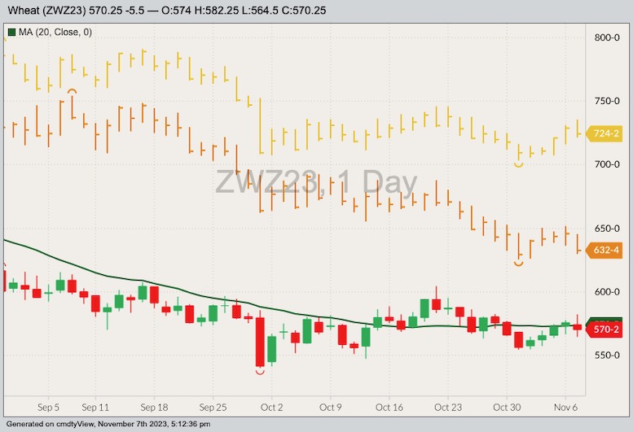Select the MA (20, Close, 0) indicator label
633x432 pixels.
55,32
